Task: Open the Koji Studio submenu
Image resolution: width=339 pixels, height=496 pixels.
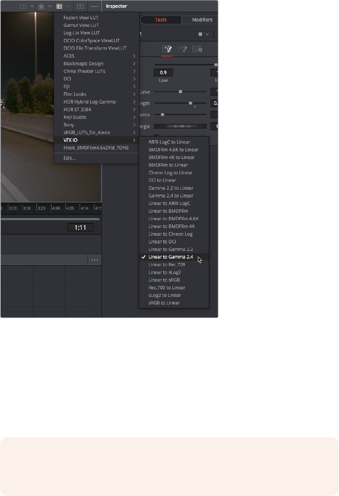Action: [x=97, y=117]
